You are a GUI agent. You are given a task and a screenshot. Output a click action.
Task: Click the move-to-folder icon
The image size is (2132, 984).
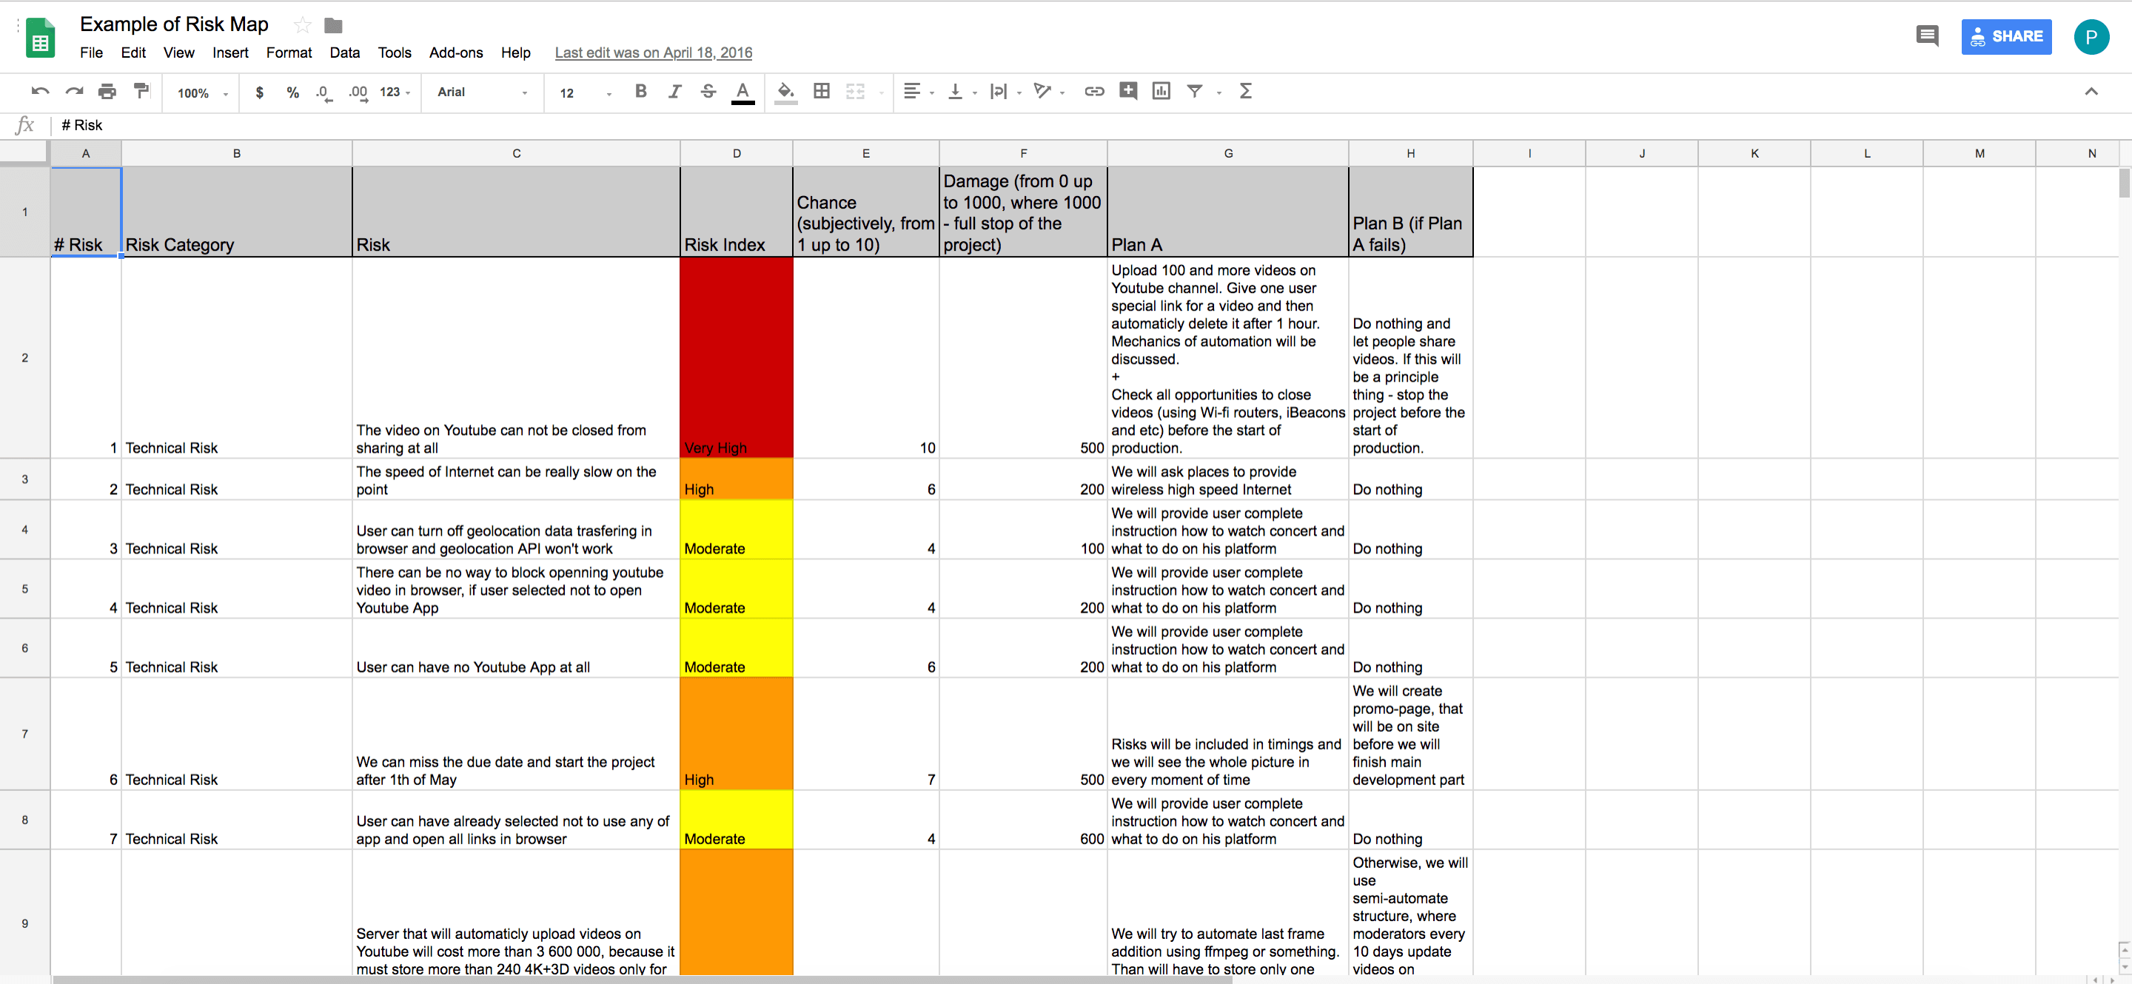[334, 26]
